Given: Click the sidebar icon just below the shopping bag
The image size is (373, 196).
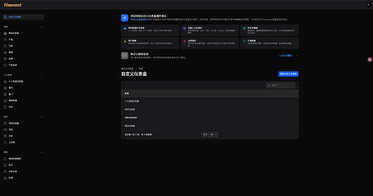Looking at the screenshot, I should tap(5, 52).
